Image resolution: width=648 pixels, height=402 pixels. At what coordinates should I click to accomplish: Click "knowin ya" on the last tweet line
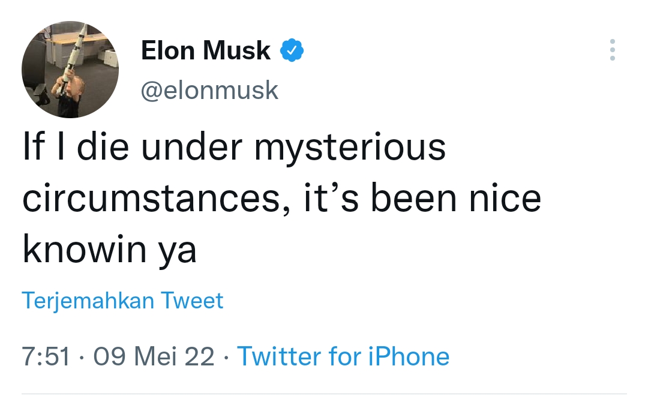point(109,251)
